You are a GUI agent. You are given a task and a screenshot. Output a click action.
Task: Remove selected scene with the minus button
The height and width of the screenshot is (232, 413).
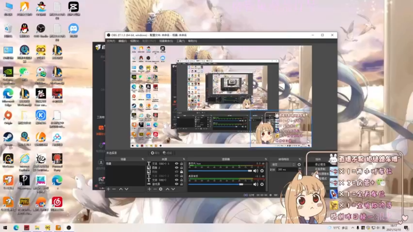(114, 189)
